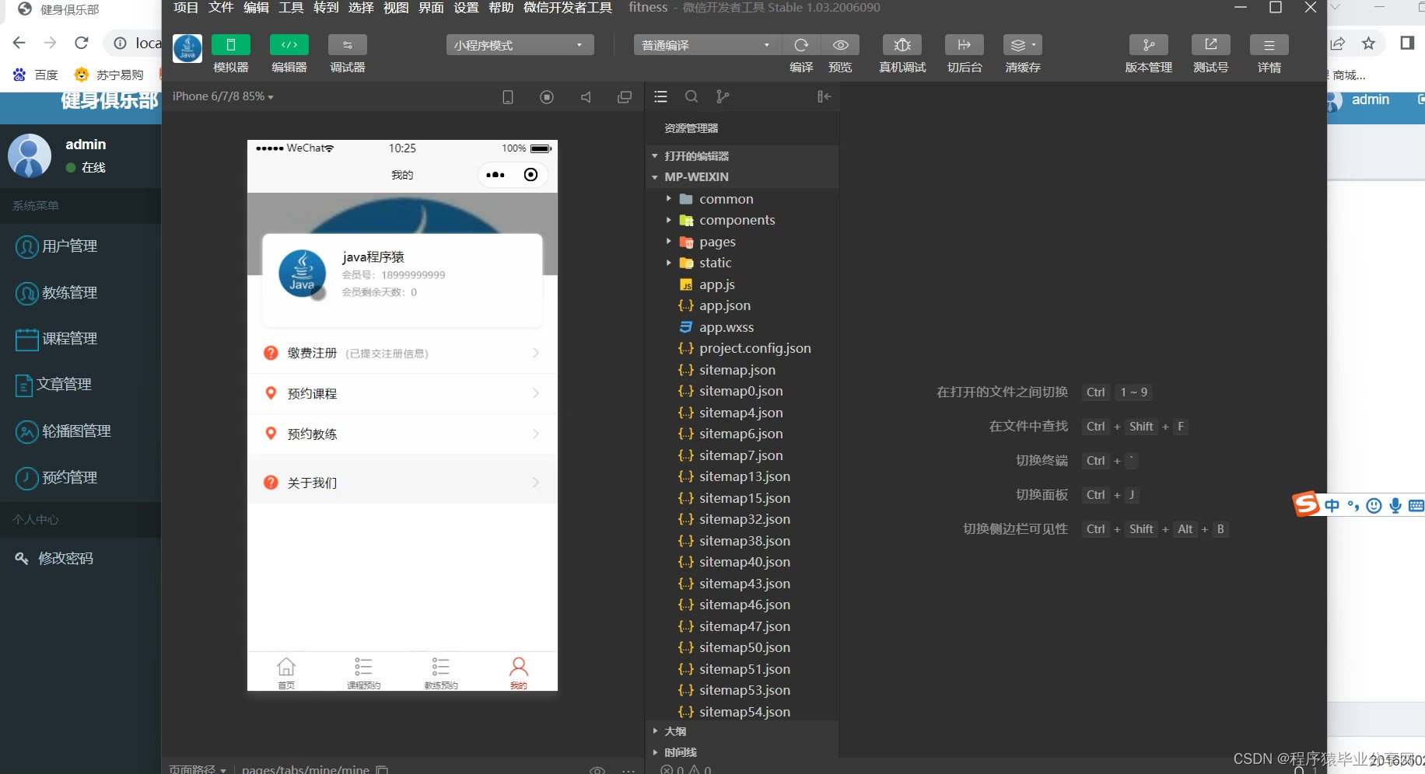This screenshot has height=774, width=1425.
Task: Click the Java avatar in the profile card
Action: tap(302, 274)
